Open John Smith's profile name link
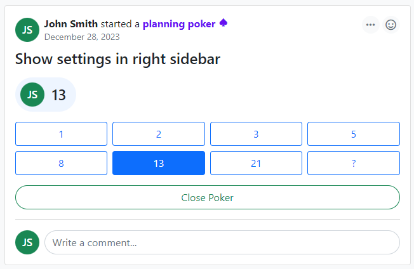 click(x=71, y=24)
